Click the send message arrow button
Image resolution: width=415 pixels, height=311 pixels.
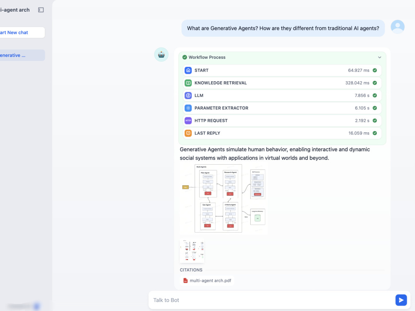401,300
